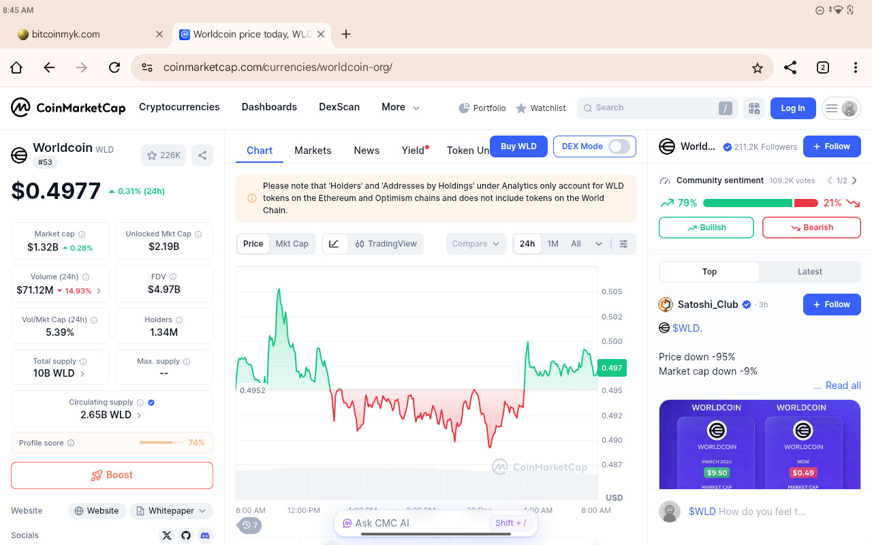This screenshot has width=872, height=545.
Task: Open Worldcoin X (Twitter) social link
Action: pyautogui.click(x=167, y=535)
